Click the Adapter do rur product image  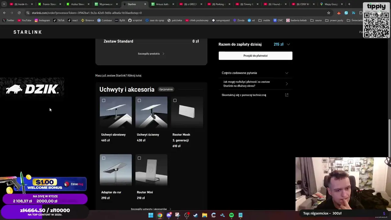pos(116,170)
